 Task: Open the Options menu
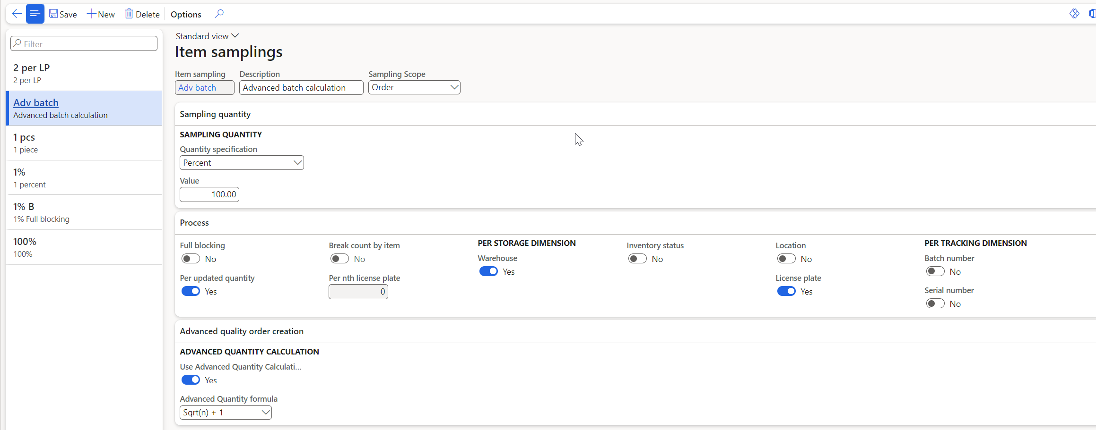pos(186,14)
